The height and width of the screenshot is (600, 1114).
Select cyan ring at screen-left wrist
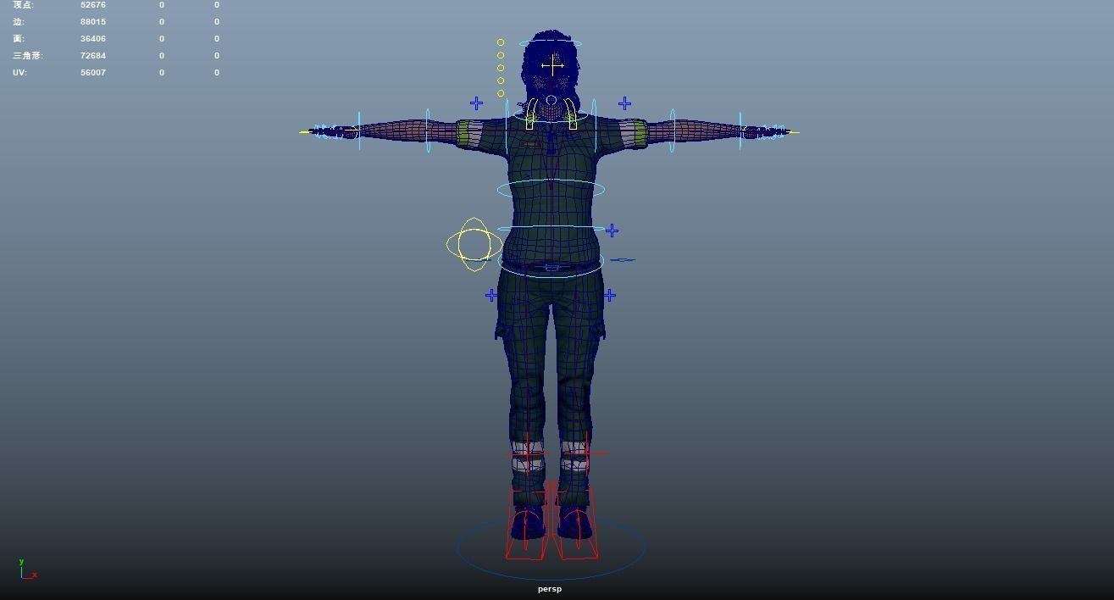[359, 131]
